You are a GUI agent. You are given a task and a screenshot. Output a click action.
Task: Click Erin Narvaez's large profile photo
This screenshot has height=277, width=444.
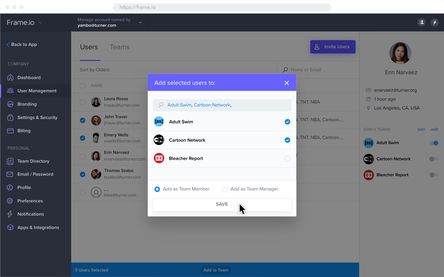click(400, 53)
